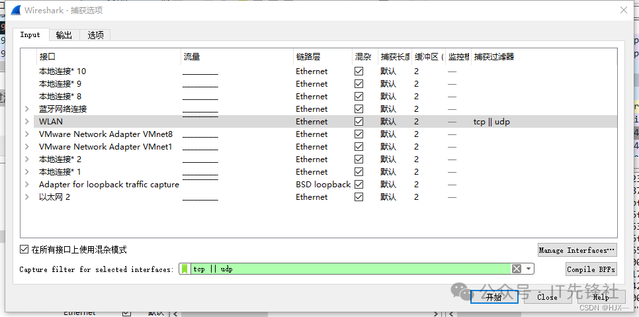639x317 pixels.
Task: Uncheck promiscuous mode for the WLAN row
Action: [x=359, y=122]
